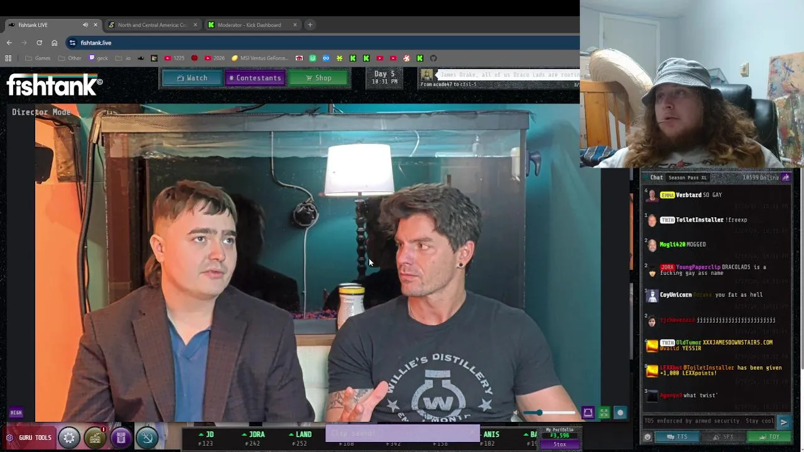Close the Fishtank LIVE tab
The height and width of the screenshot is (452, 804).
95,25
